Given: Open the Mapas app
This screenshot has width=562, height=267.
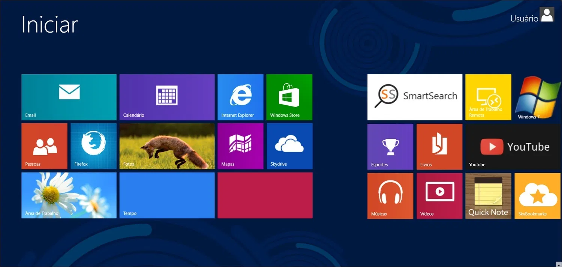Looking at the screenshot, I should (240, 146).
